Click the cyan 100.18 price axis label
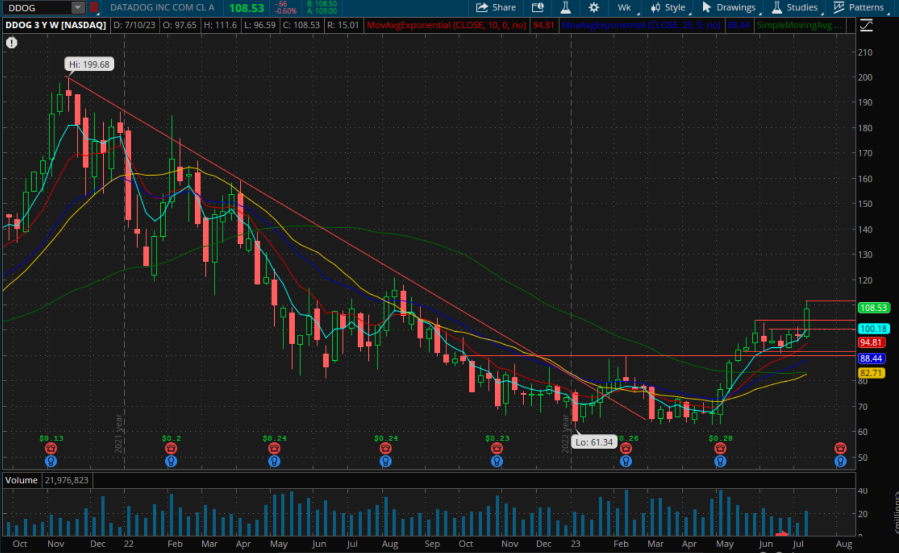The image size is (899, 553). pos(873,329)
